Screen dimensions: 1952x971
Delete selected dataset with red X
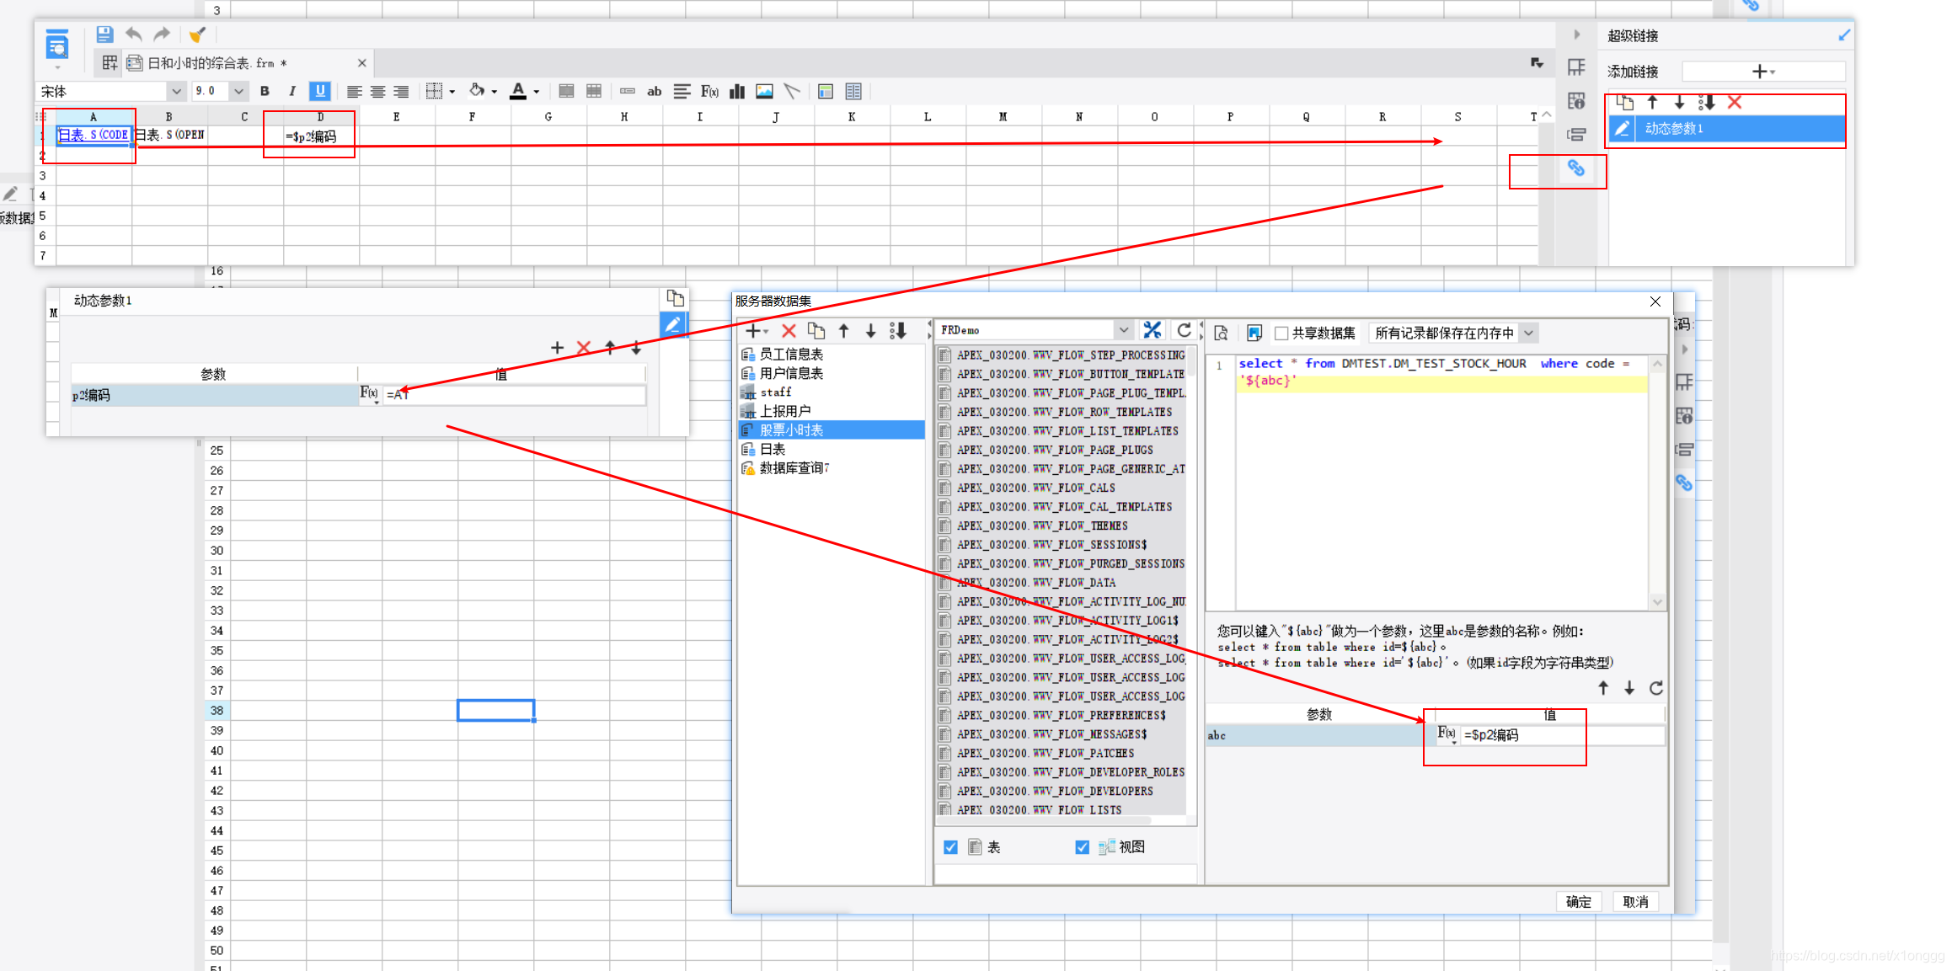[789, 331]
